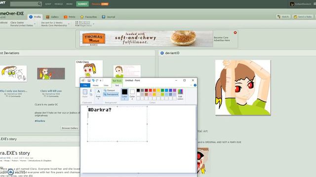Open the File menu in Paint
Viewport: 316px width, 177px height.
point(85,86)
